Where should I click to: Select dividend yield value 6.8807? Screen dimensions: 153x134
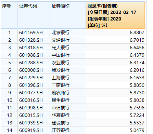pyautogui.click(x=137, y=32)
